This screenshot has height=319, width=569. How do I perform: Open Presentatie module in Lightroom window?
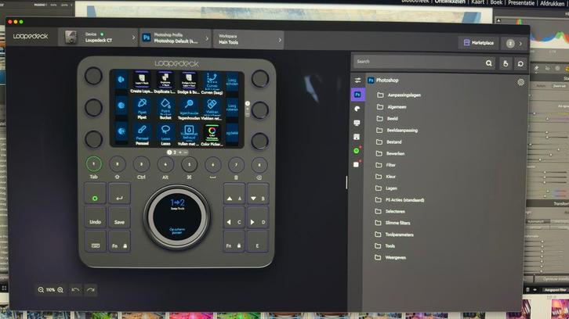coord(521,2)
